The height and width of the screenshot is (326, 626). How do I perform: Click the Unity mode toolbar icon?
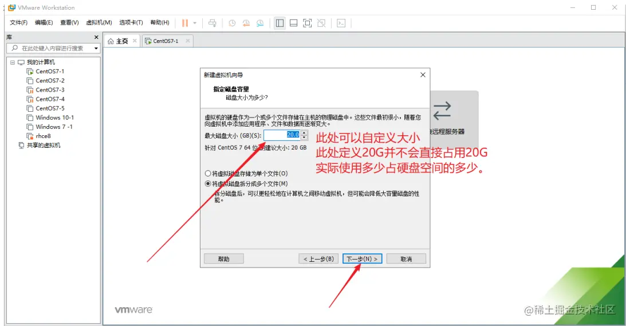321,23
